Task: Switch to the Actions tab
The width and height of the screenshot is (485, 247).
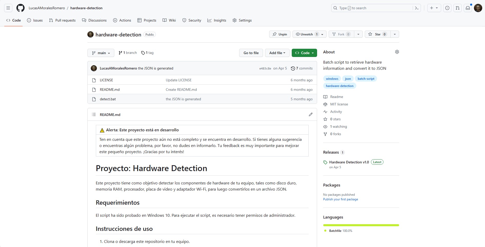Action: (x=122, y=20)
